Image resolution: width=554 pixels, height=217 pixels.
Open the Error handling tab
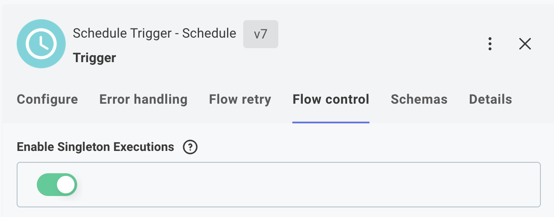[x=143, y=99]
